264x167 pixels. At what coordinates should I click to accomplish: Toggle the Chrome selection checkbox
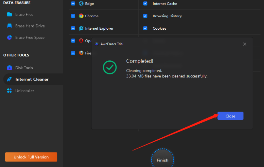click(73, 16)
